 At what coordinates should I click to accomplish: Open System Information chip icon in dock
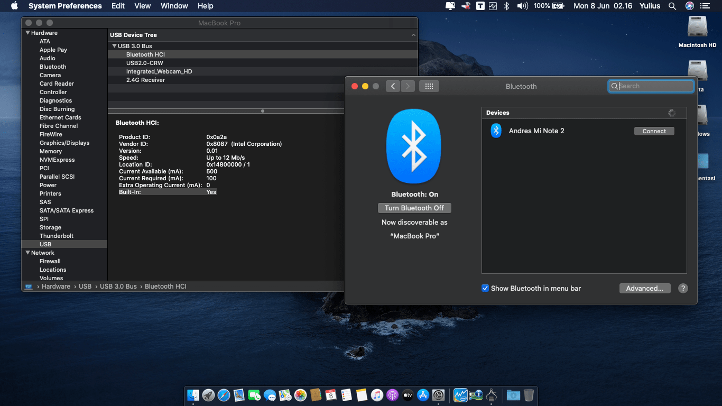tap(476, 395)
